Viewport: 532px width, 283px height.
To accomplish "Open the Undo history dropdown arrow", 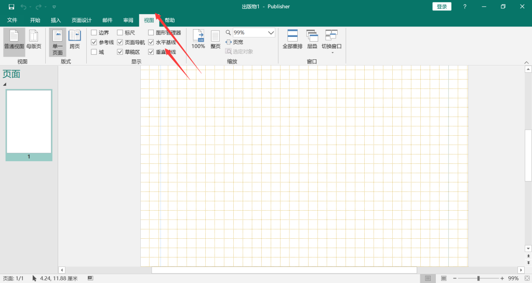I will (x=30, y=7).
